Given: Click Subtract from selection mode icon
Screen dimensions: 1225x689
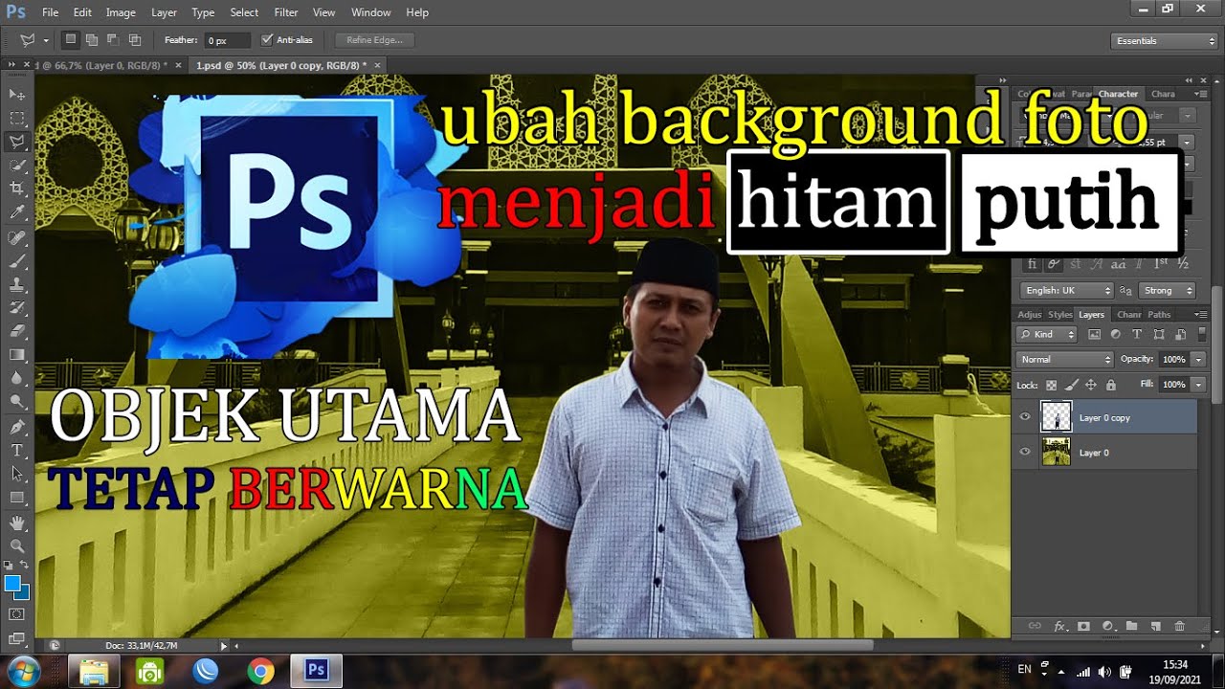Looking at the screenshot, I should pos(113,40).
